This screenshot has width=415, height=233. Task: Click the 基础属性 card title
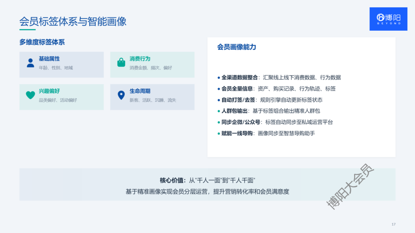pyautogui.click(x=49, y=59)
